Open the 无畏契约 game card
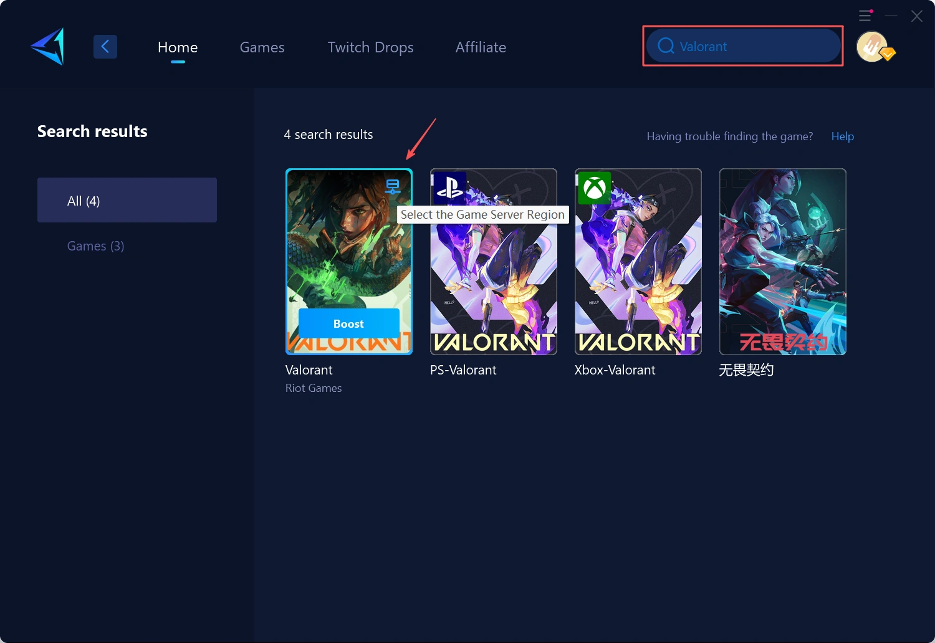Screen dimensions: 935x643 (x=782, y=261)
